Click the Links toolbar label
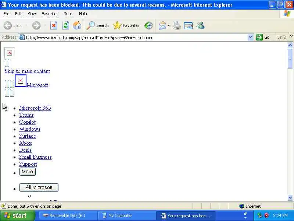Screen dimensions: 294x221 tap(282, 37)
